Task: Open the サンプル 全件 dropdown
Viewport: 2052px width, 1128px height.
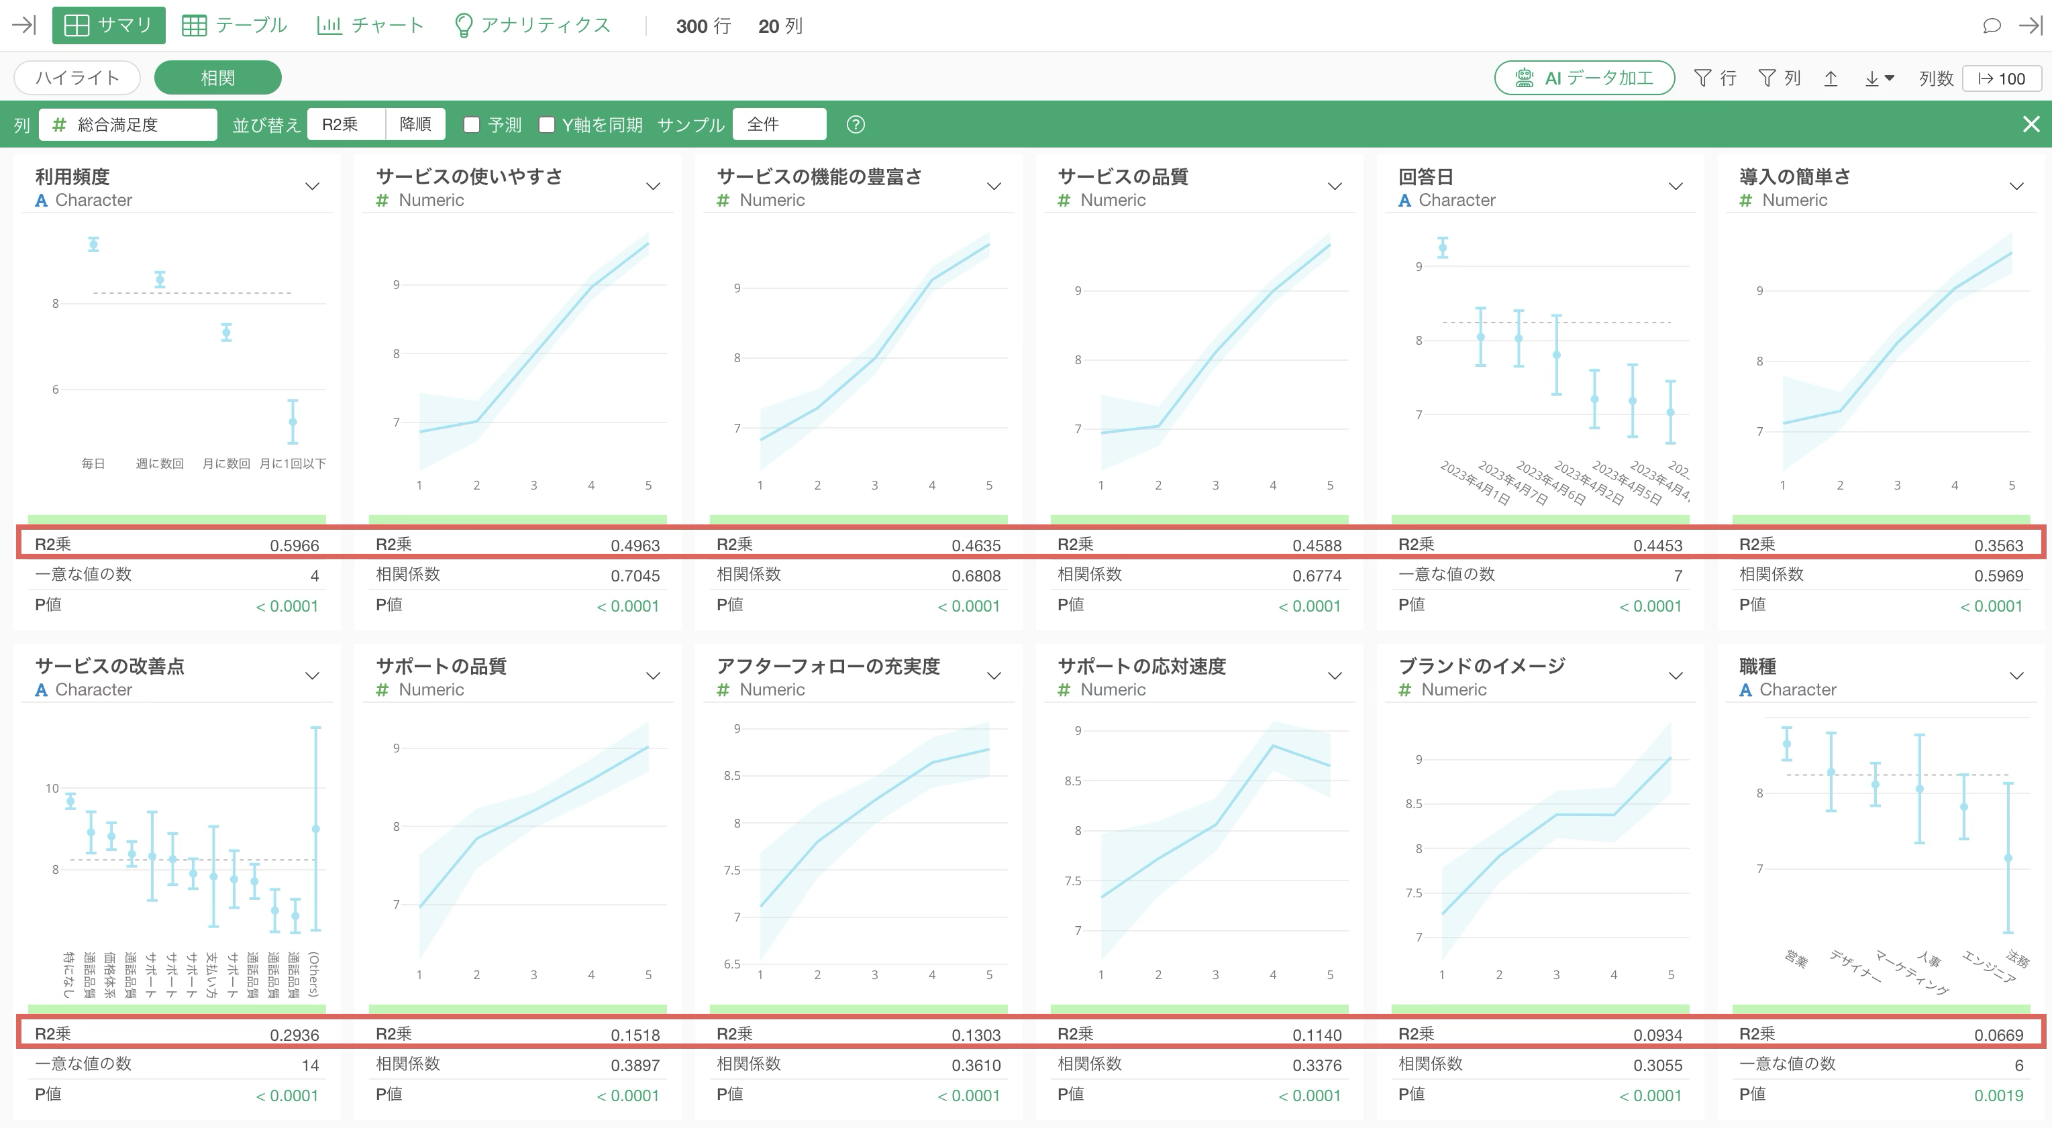Action: click(778, 124)
